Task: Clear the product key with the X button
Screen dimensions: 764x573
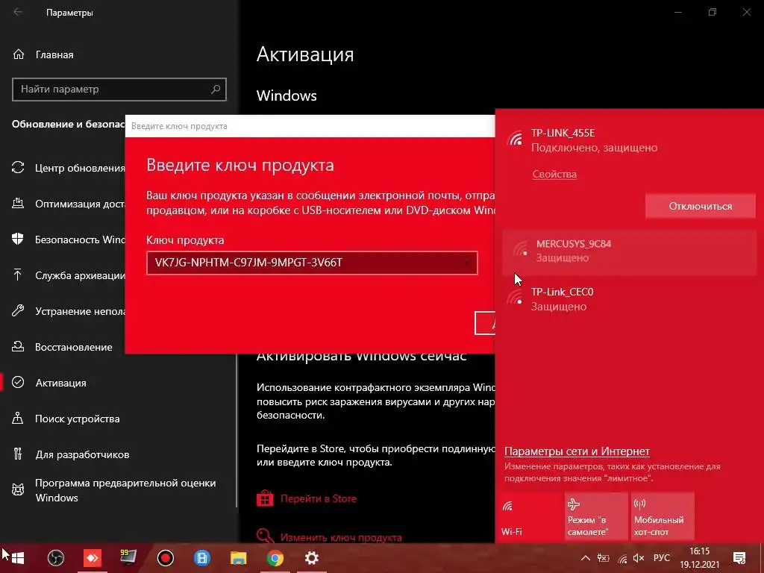Action: (467, 263)
